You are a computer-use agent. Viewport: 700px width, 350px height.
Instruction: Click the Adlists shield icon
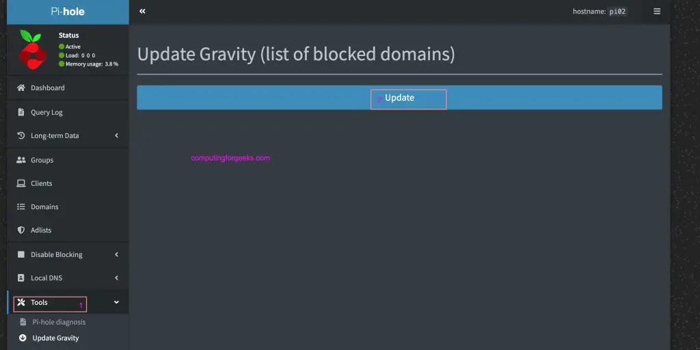click(x=21, y=230)
